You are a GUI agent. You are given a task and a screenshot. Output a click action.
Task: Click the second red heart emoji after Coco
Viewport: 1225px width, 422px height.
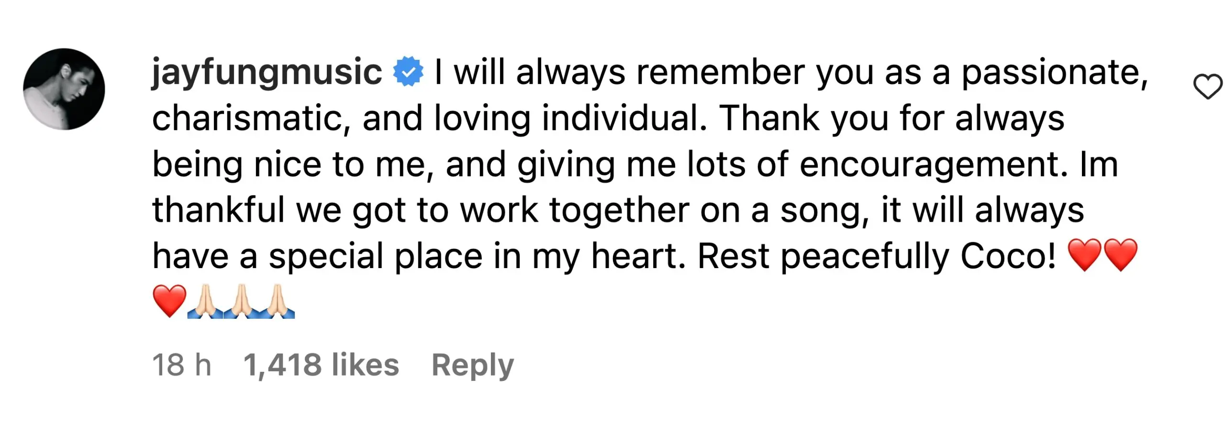pos(1120,255)
